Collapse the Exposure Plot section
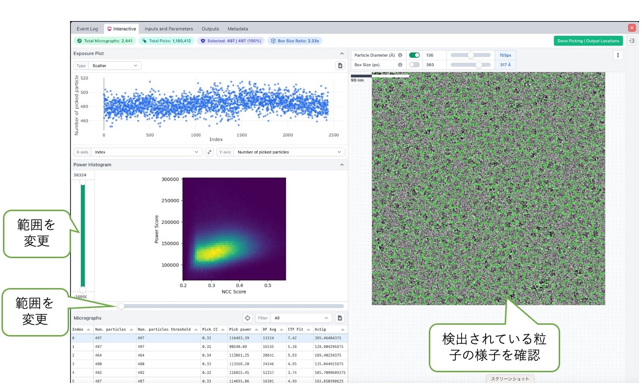This screenshot has width=642, height=386. [x=342, y=53]
